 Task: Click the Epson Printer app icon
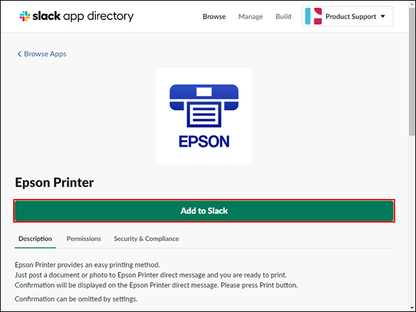tap(204, 116)
